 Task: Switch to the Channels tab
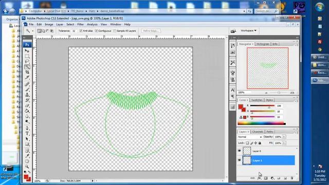coord(258,132)
